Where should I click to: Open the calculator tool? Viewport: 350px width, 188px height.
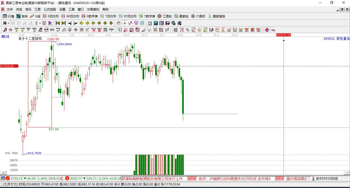click(155, 23)
